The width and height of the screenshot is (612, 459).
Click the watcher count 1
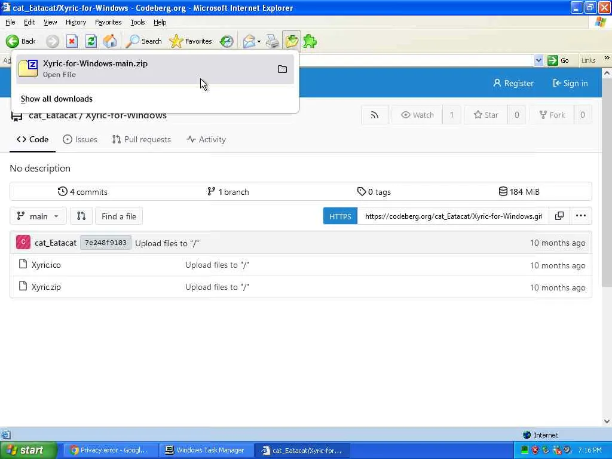tap(452, 115)
